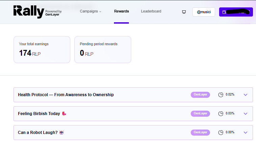Click the robot emoji beside Can a Robot Laugh
Image resolution: width=256 pixels, height=141 pixels.
[x=62, y=132]
